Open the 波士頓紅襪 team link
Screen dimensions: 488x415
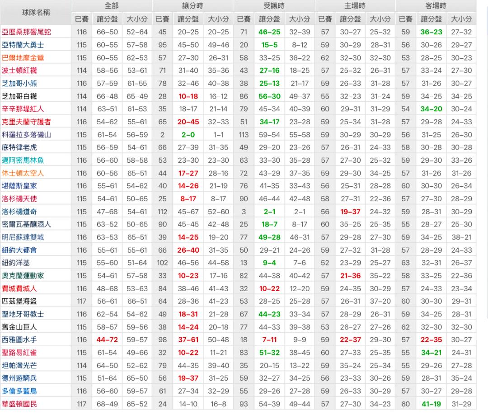tap(19, 71)
